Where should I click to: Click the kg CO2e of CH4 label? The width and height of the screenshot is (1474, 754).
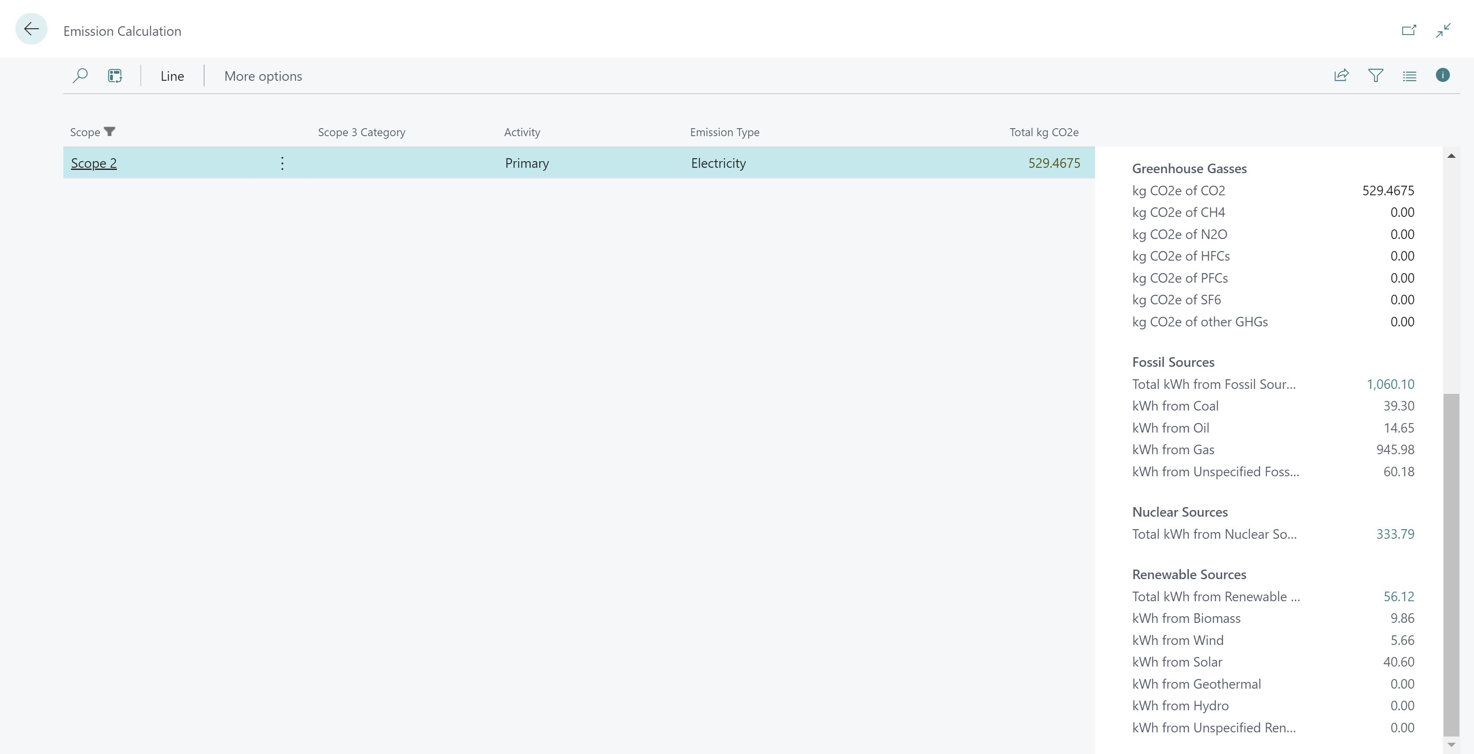click(x=1178, y=212)
